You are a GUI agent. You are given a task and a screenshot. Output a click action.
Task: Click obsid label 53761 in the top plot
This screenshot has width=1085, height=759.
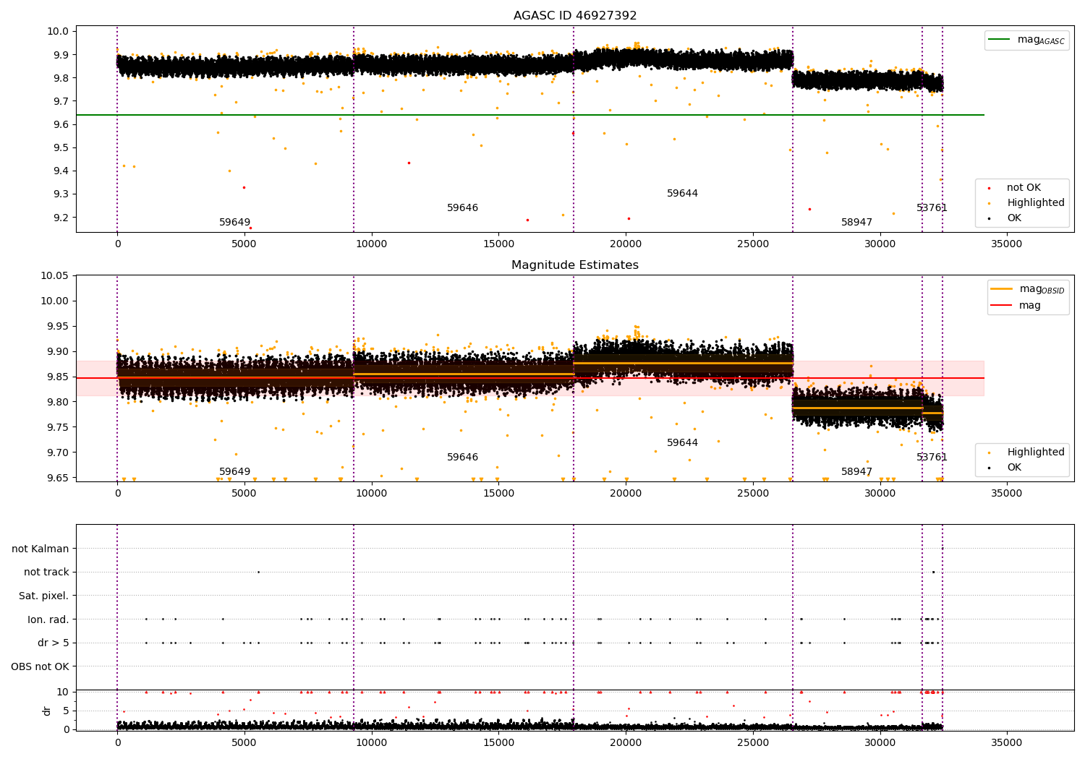pos(932,208)
